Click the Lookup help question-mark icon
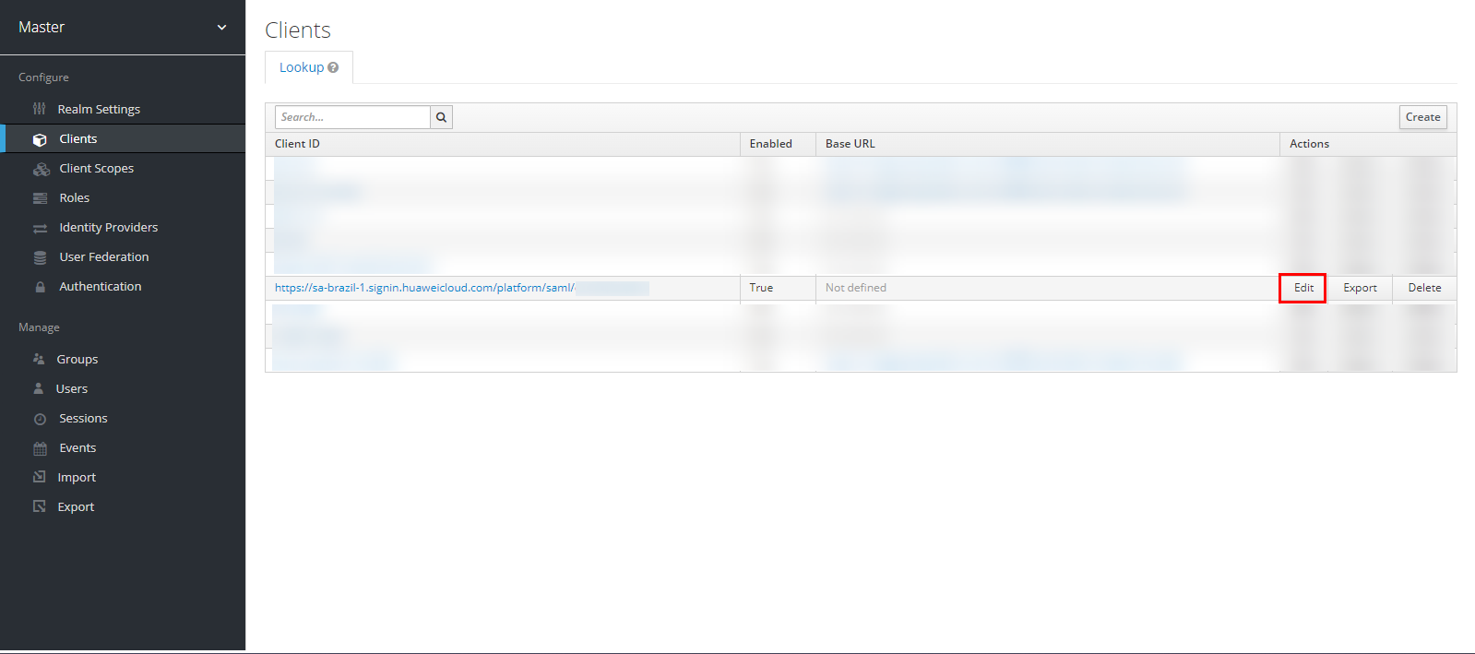This screenshot has height=654, width=1475. pos(333,67)
